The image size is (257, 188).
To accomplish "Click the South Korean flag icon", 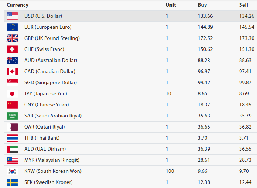I will point(12,171).
